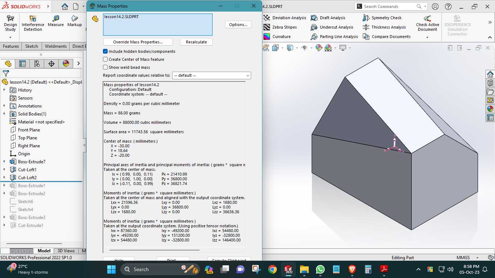Viewport: 495px width, 278px height.
Task: Expand the Solid Bodies(1) folder
Action: pyautogui.click(x=4, y=114)
